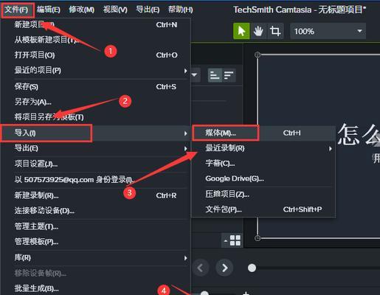Click the canvas top-left corner handle
Viewport: 380px width, 295px height.
258,55
